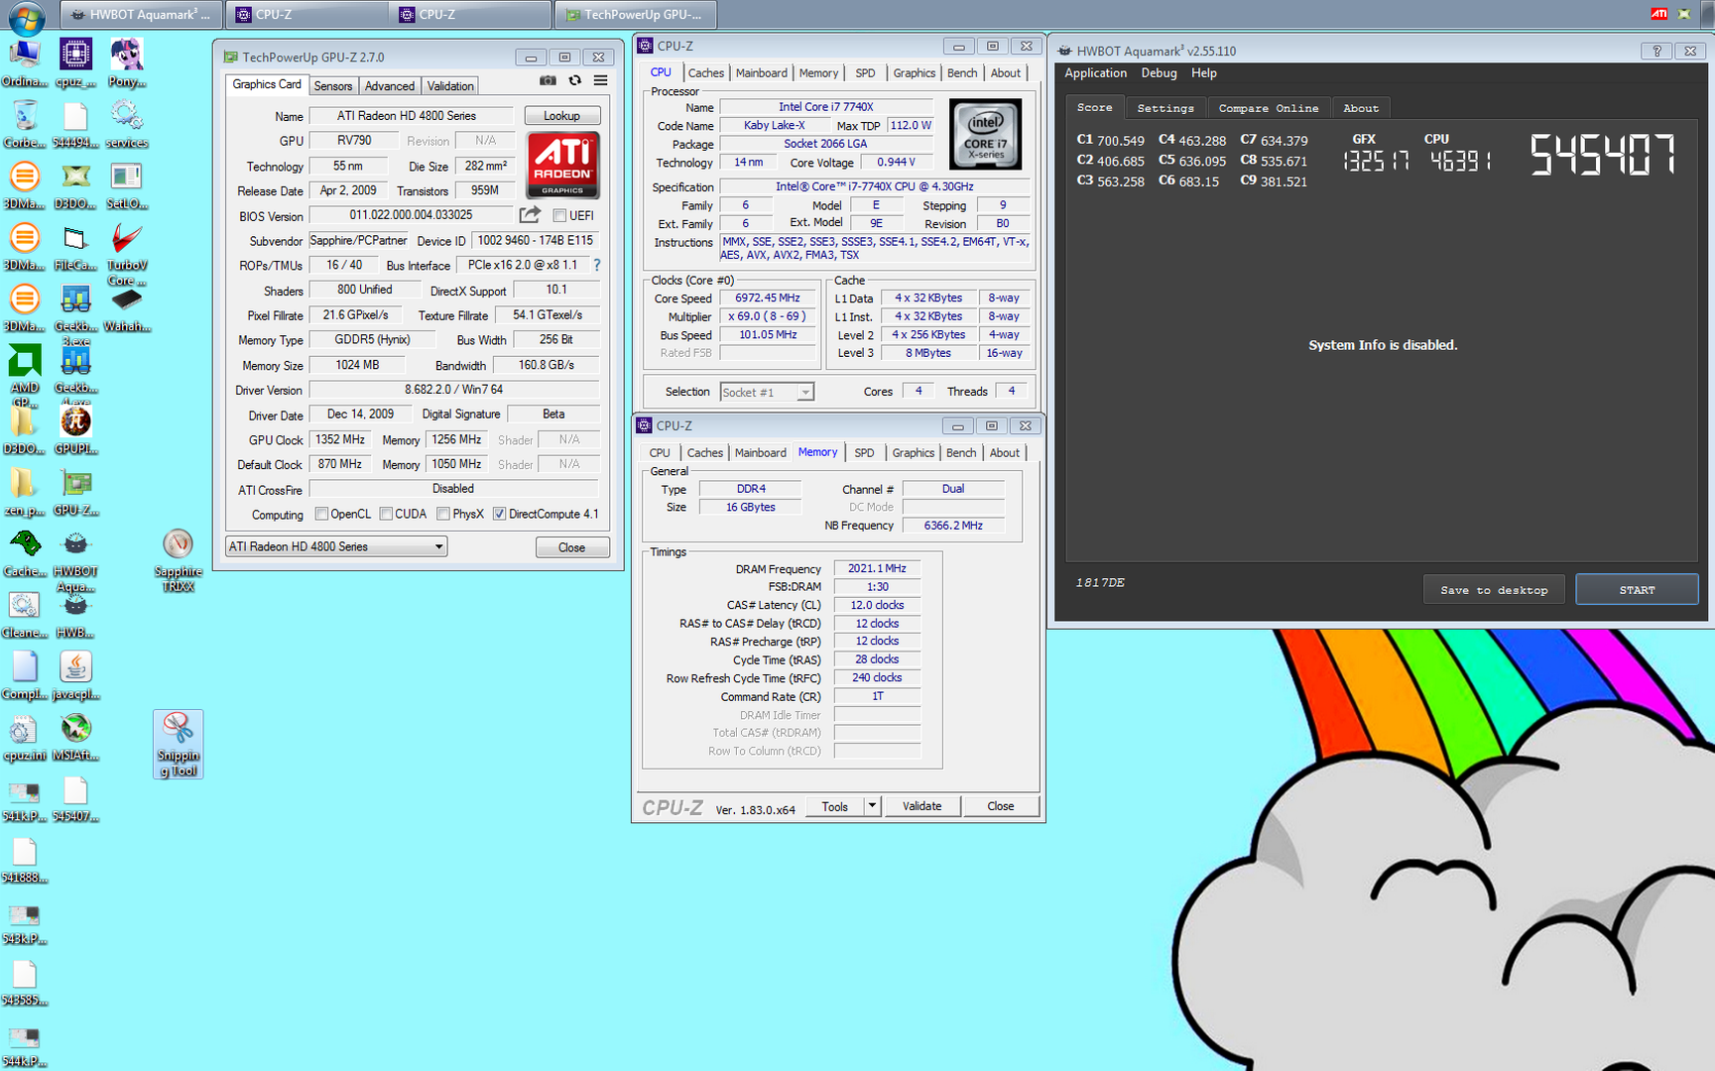This screenshot has width=1715, height=1071.
Task: Click the GPU-Z screenshot camera icon
Action: (548, 80)
